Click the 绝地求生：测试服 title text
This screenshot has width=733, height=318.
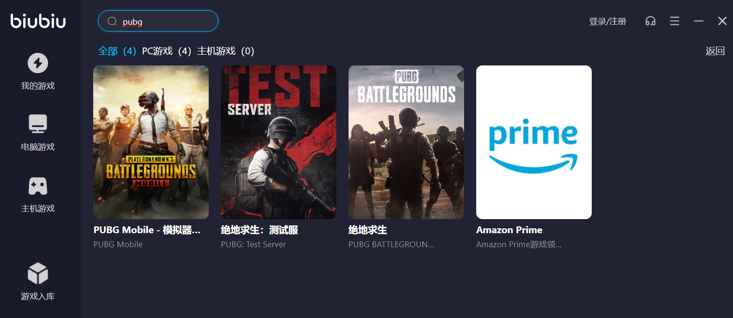pyautogui.click(x=259, y=230)
